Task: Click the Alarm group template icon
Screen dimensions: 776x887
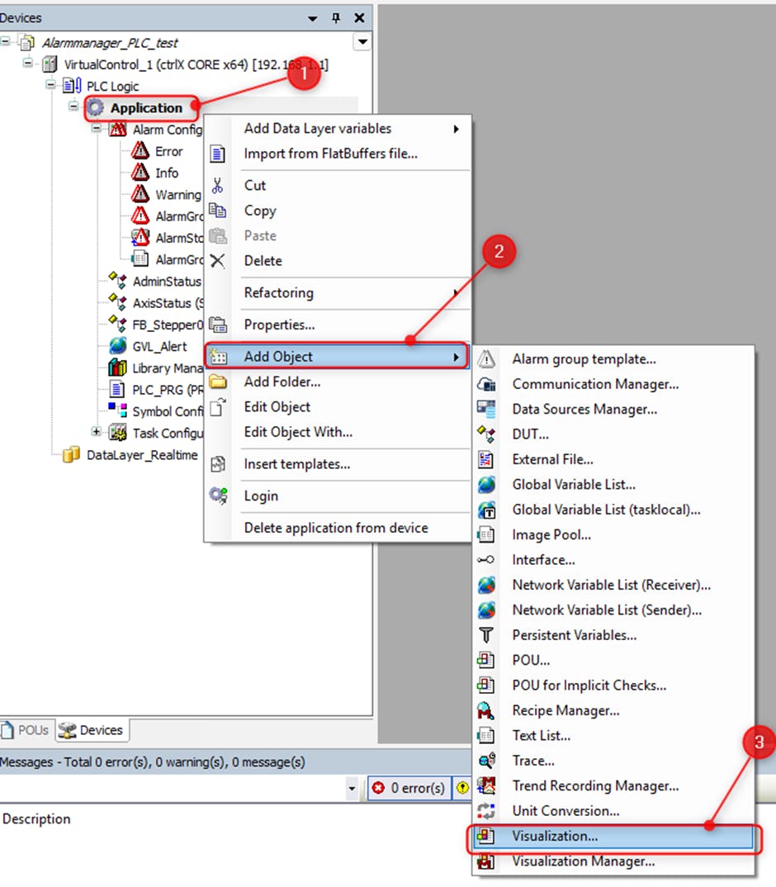Action: point(486,359)
